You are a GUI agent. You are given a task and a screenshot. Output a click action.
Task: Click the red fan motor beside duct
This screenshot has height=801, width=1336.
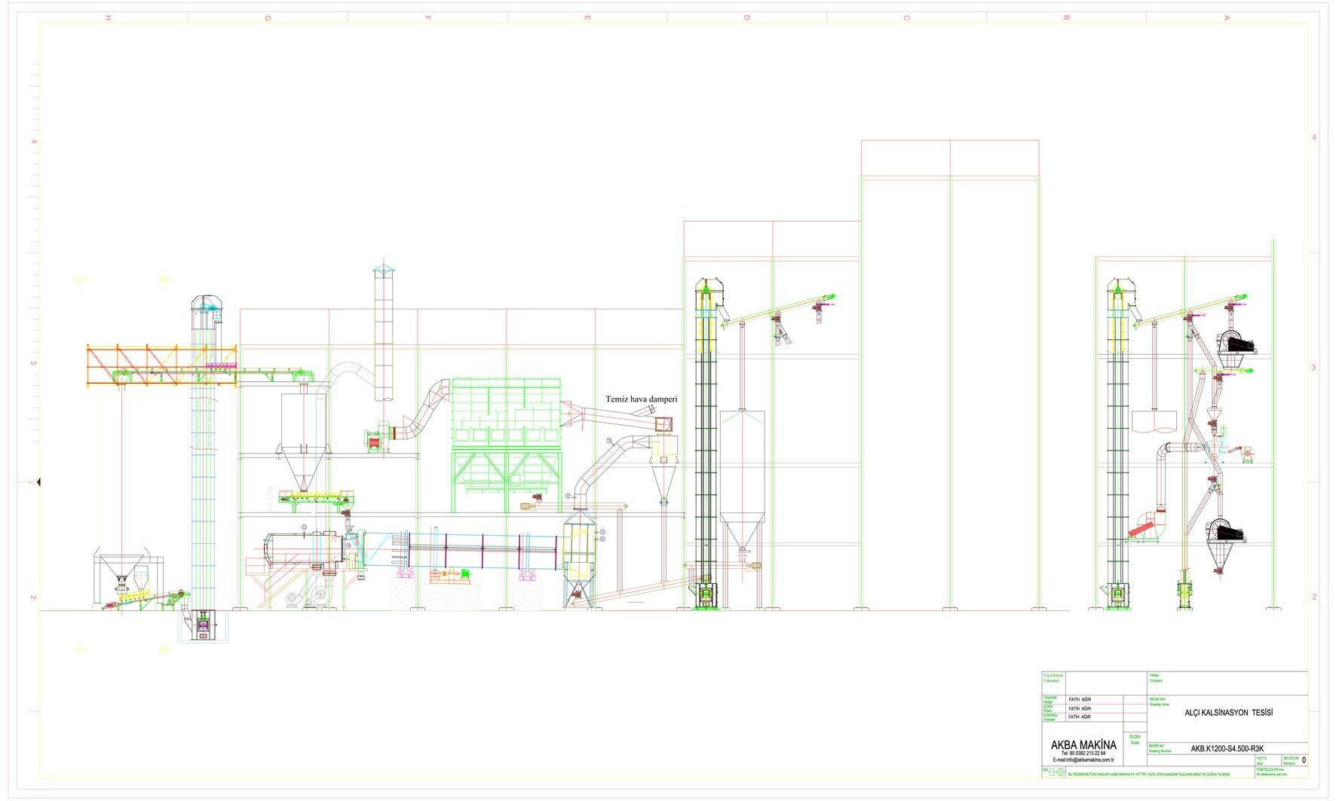374,440
